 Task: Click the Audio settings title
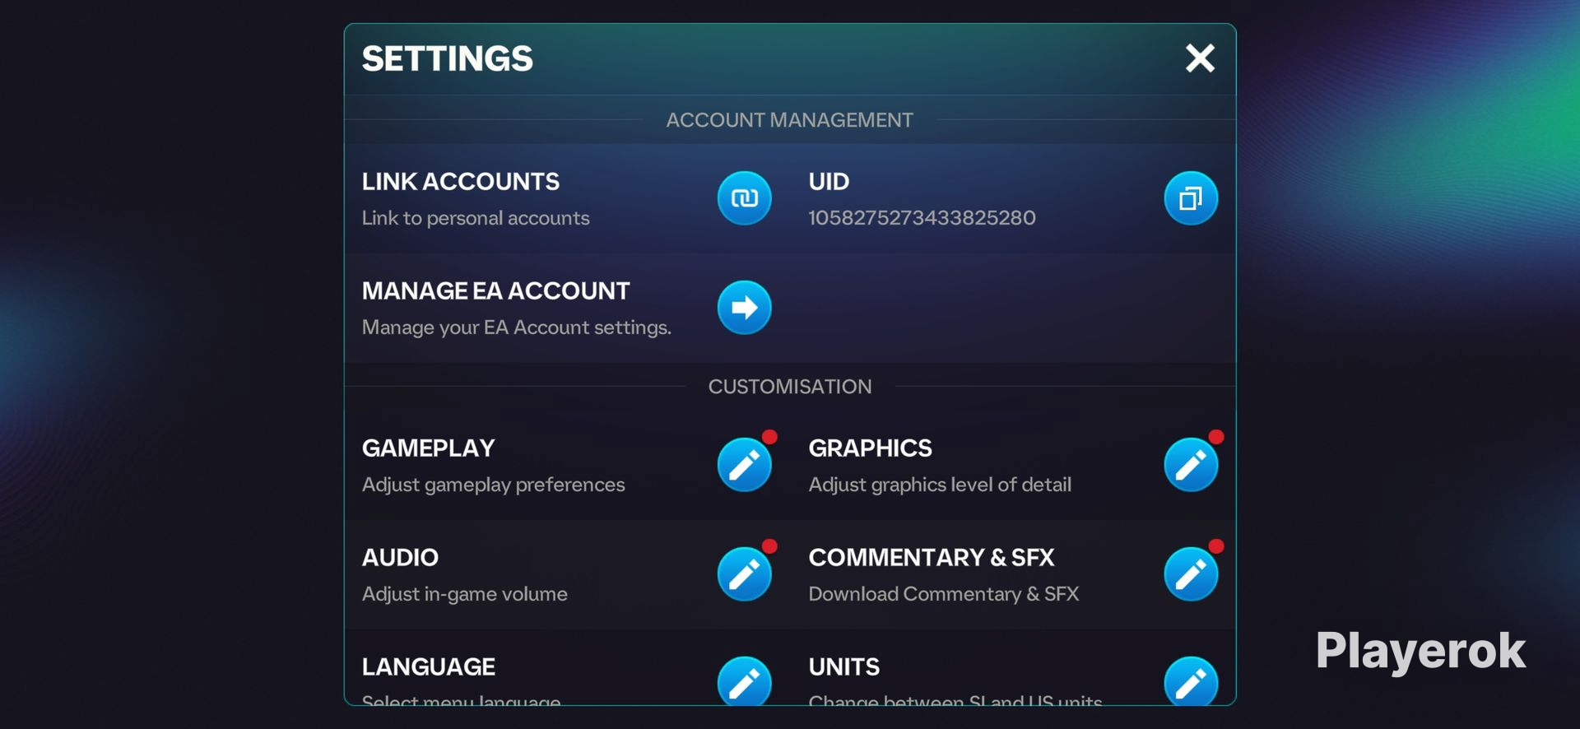tap(400, 558)
